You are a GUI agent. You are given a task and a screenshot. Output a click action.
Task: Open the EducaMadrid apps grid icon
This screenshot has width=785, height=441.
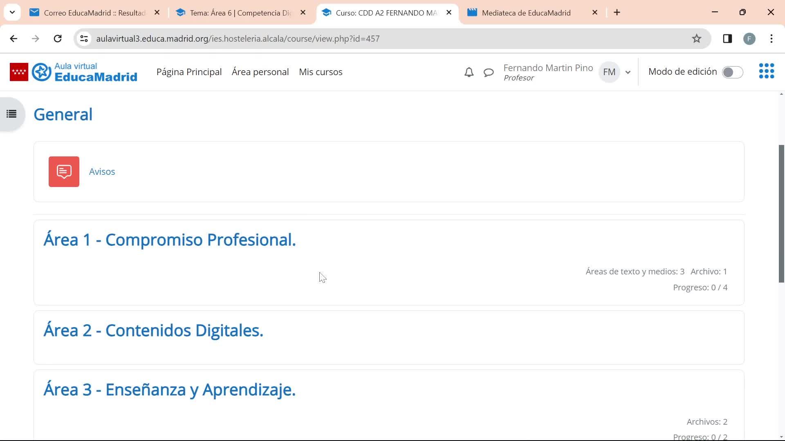[766, 71]
